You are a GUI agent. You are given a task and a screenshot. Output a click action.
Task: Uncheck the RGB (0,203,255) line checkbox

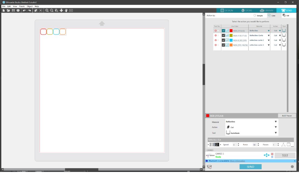223,40
